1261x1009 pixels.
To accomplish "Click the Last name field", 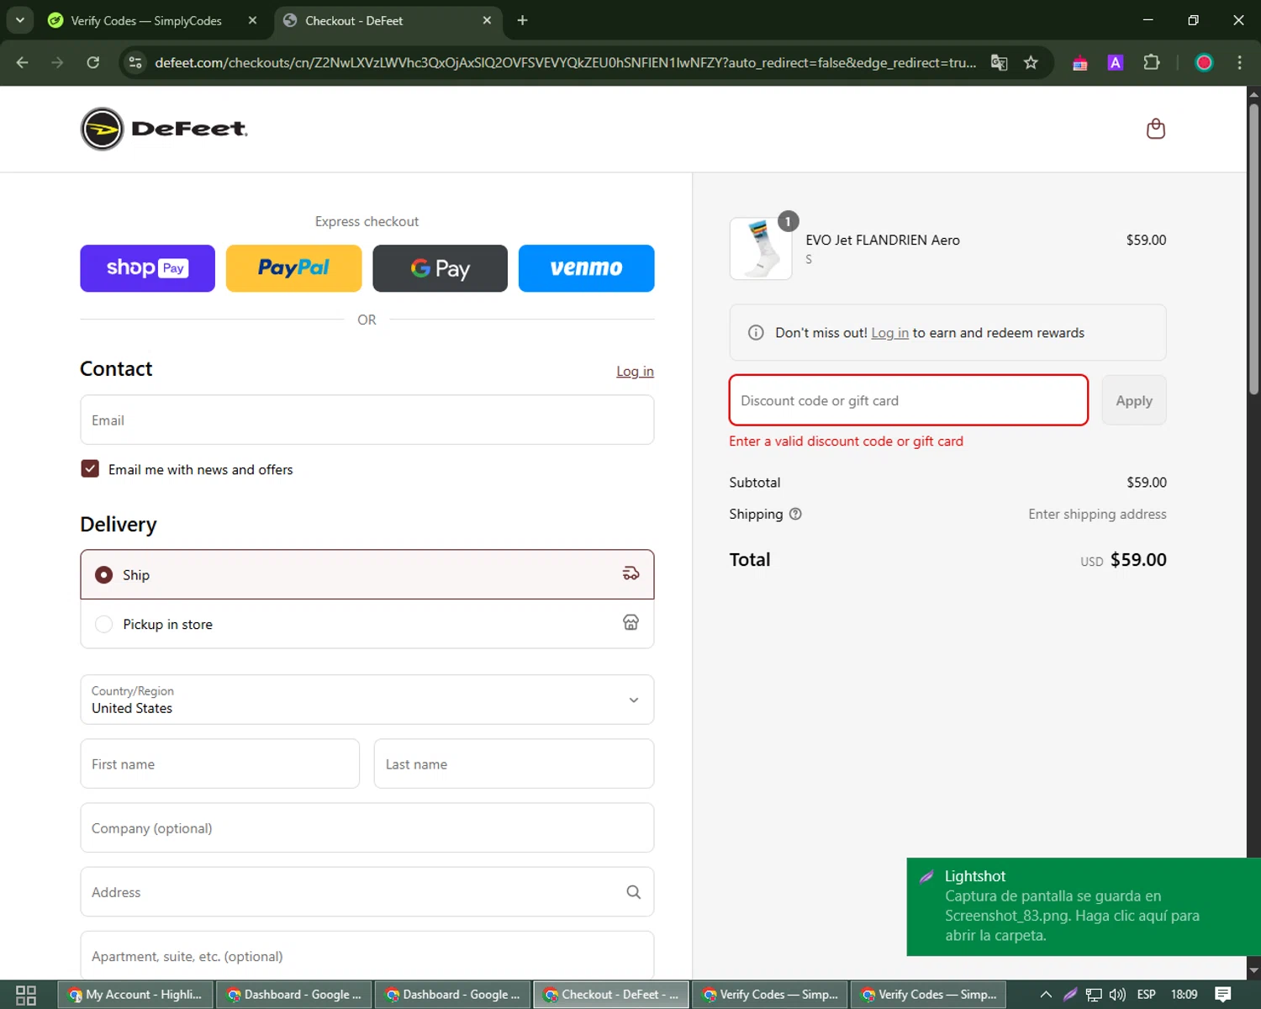I will pos(514,763).
